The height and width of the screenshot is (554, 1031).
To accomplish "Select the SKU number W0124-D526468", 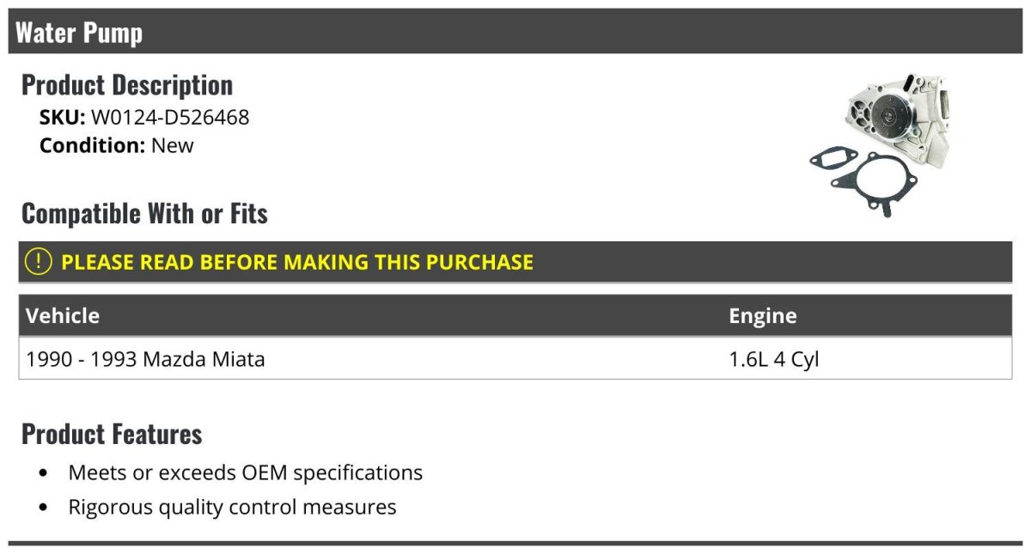I will coord(170,118).
